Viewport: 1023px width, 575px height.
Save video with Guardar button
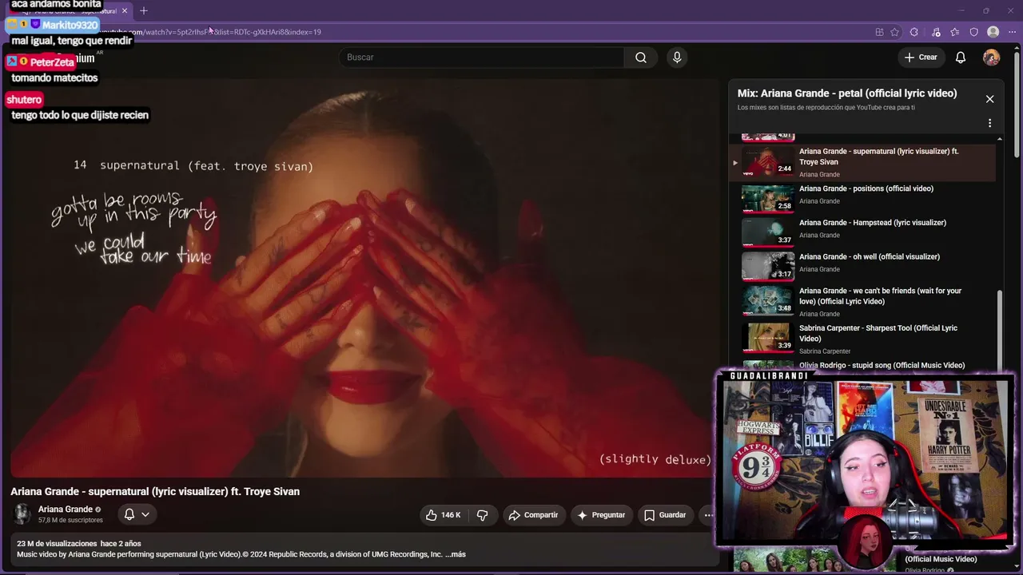(x=665, y=515)
